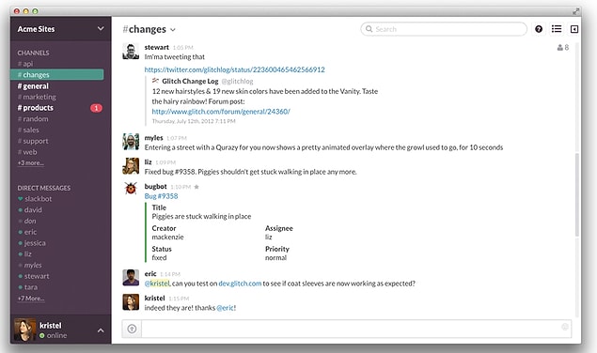
Task: Open the glitch.com forum general link
Action: 221,112
